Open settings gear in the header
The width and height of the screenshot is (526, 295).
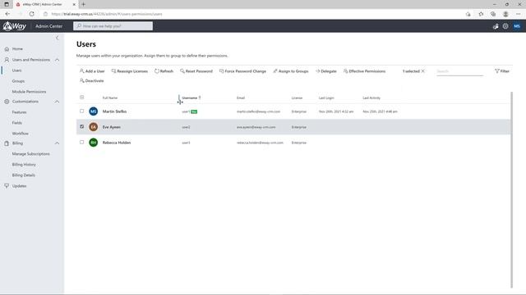[505, 26]
